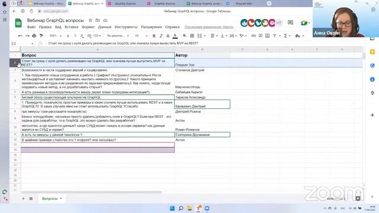Screen dimensions: 379x213
Task: Open the zoom level 100% dropdown
Action: (x=55, y=35)
